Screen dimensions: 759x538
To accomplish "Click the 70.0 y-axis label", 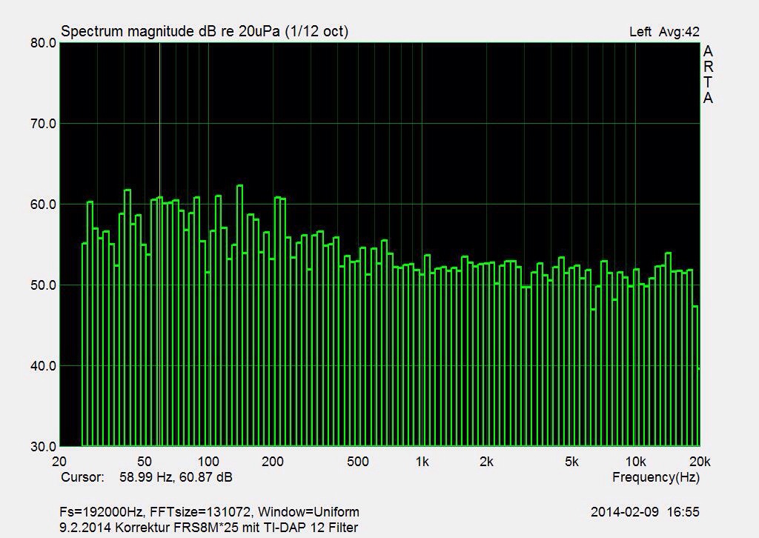I will [44, 124].
